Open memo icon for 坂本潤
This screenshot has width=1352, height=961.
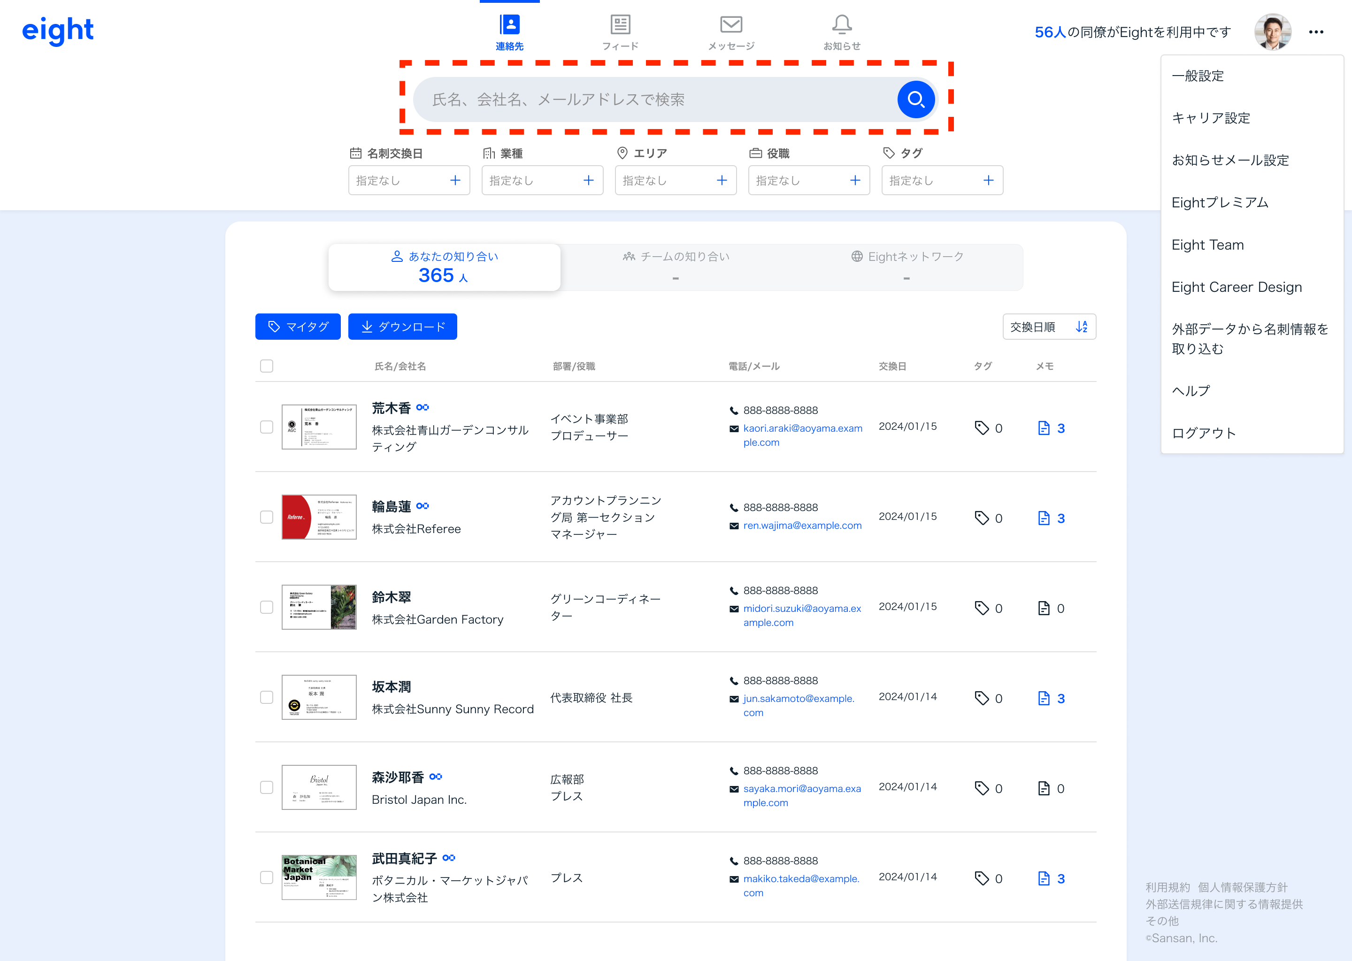point(1051,698)
